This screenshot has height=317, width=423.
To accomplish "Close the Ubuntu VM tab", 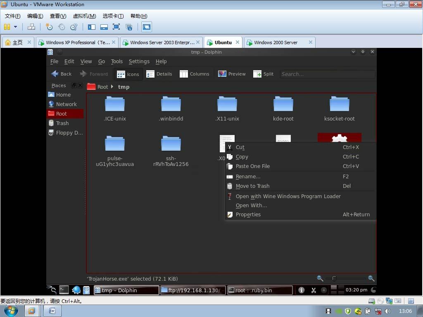I will (x=238, y=42).
